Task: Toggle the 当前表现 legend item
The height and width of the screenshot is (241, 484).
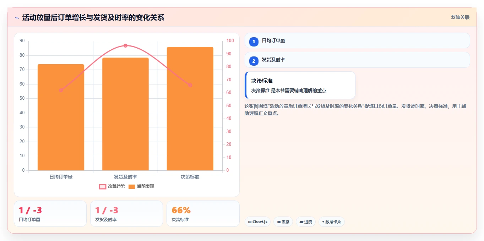Action: [141, 186]
